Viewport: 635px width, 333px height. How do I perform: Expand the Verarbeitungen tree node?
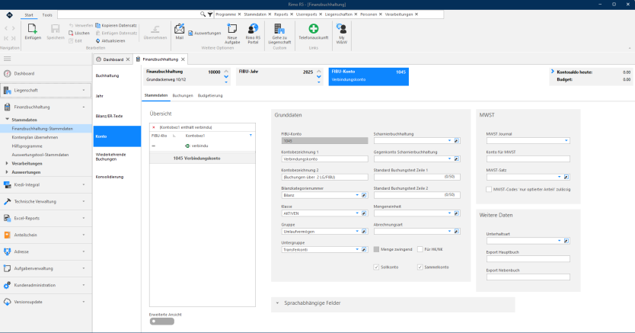coord(7,163)
